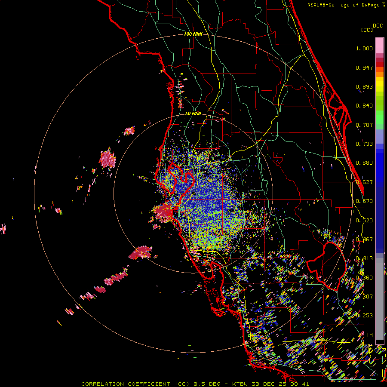Viewport: 387px width, 387px height.
Task: Click the 100 NMI range ring label
Action: 193,34
